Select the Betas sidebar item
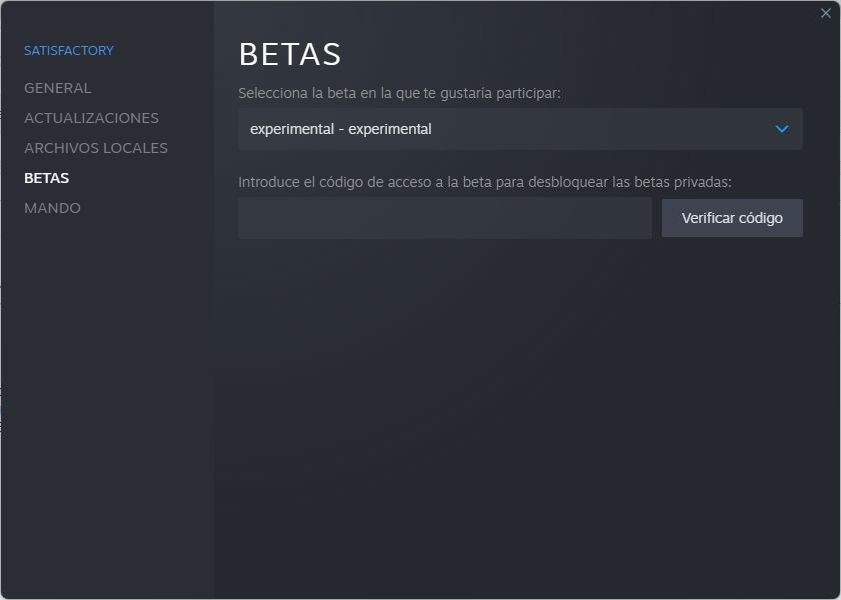 [46, 178]
